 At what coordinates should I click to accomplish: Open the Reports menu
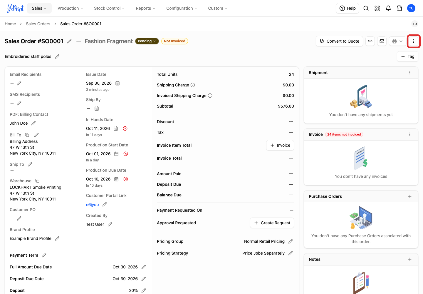tap(145, 8)
